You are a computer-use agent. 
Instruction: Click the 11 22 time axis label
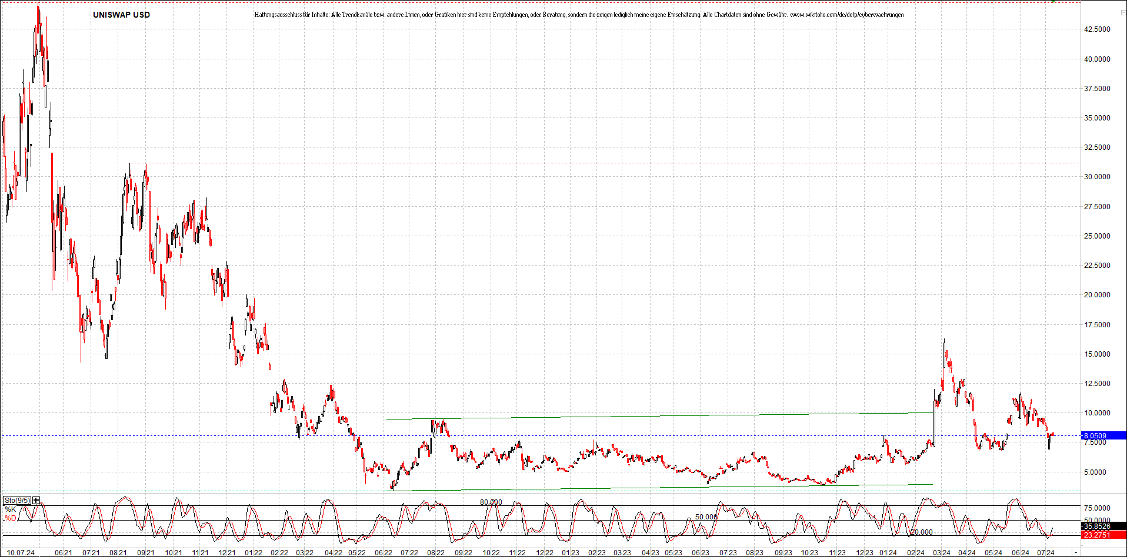(517, 553)
